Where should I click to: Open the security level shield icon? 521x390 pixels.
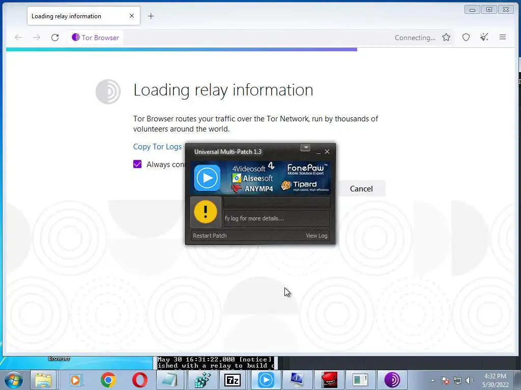pos(466,38)
